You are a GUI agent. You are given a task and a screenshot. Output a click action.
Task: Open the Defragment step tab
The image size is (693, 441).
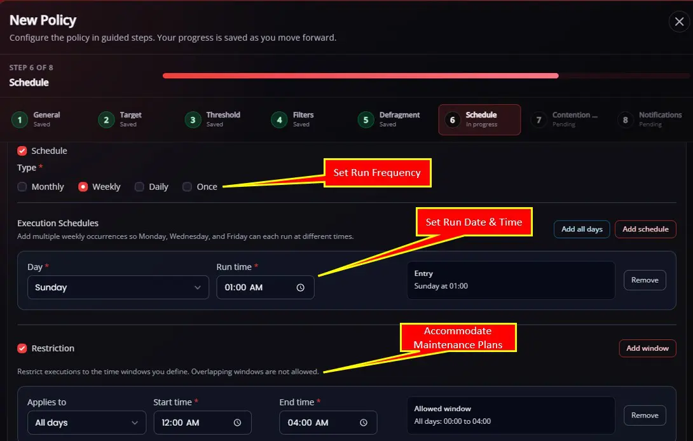tap(394, 119)
